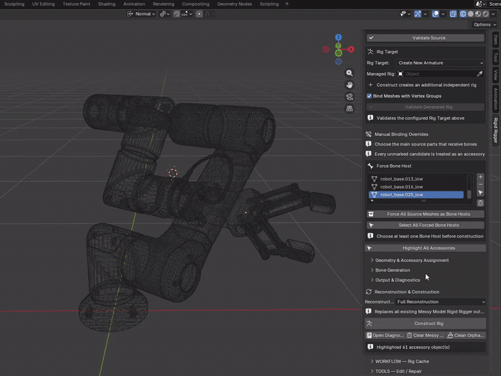Switch to rendered viewport shading
Image resolution: width=501 pixels, height=376 pixels.
pos(486,14)
